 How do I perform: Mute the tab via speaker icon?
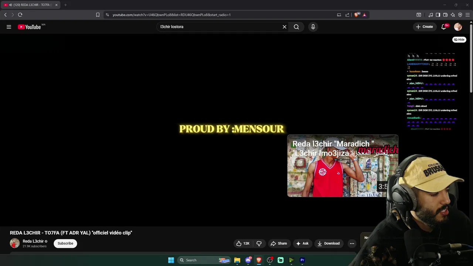point(10,5)
